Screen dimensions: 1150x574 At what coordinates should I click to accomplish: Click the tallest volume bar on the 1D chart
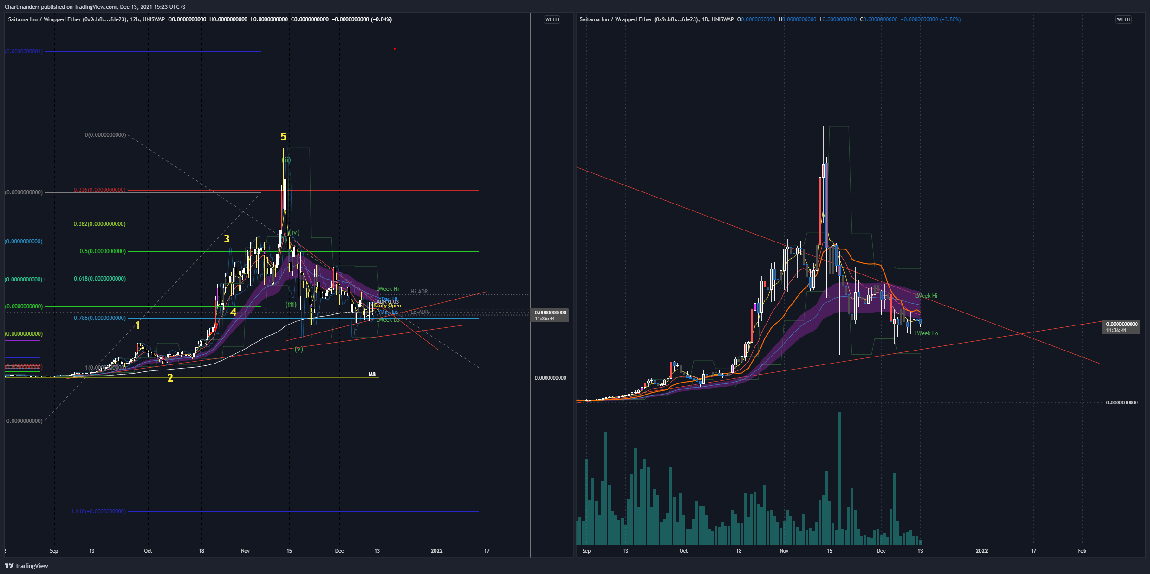pyautogui.click(x=839, y=478)
